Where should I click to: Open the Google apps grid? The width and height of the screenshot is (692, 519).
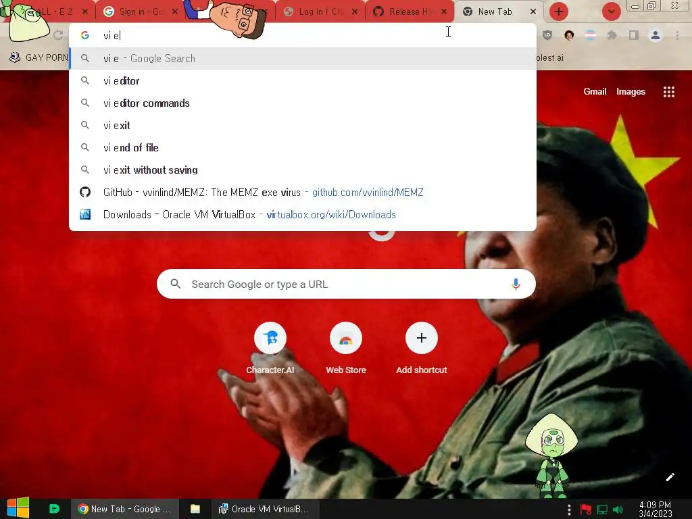coord(668,92)
